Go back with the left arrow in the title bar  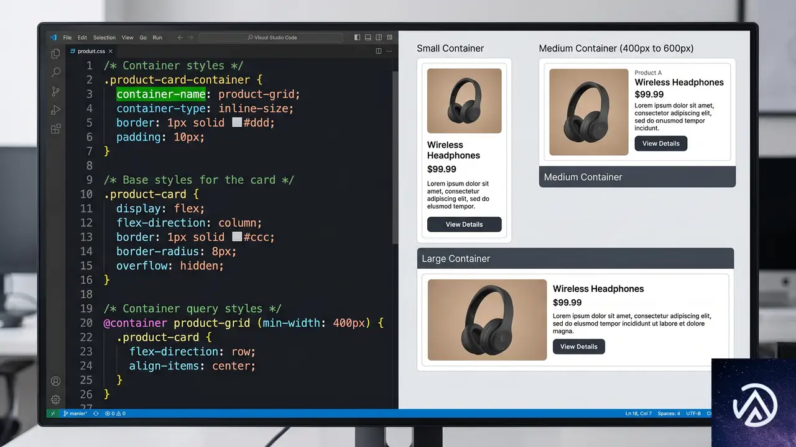[x=180, y=37]
